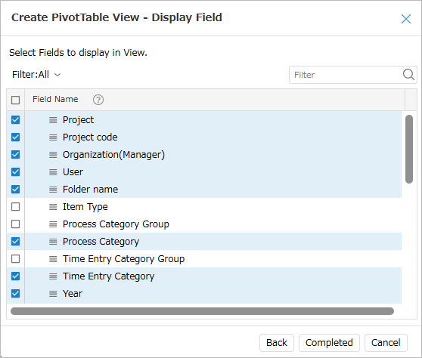422x358 pixels.
Task: Click drag handle next to User
Action: click(x=53, y=172)
